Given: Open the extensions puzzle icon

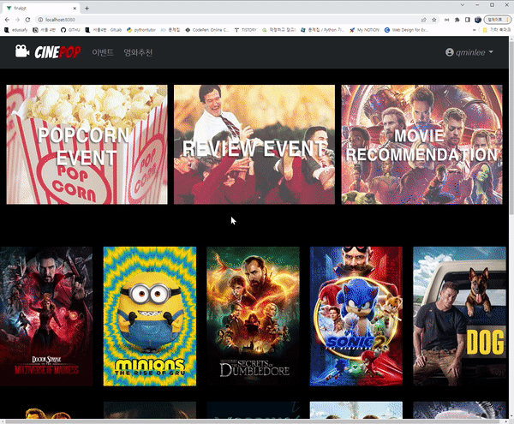Looking at the screenshot, I should pos(457,20).
